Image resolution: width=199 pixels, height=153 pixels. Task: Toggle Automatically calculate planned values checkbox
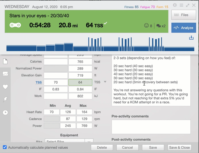[x=5, y=147]
